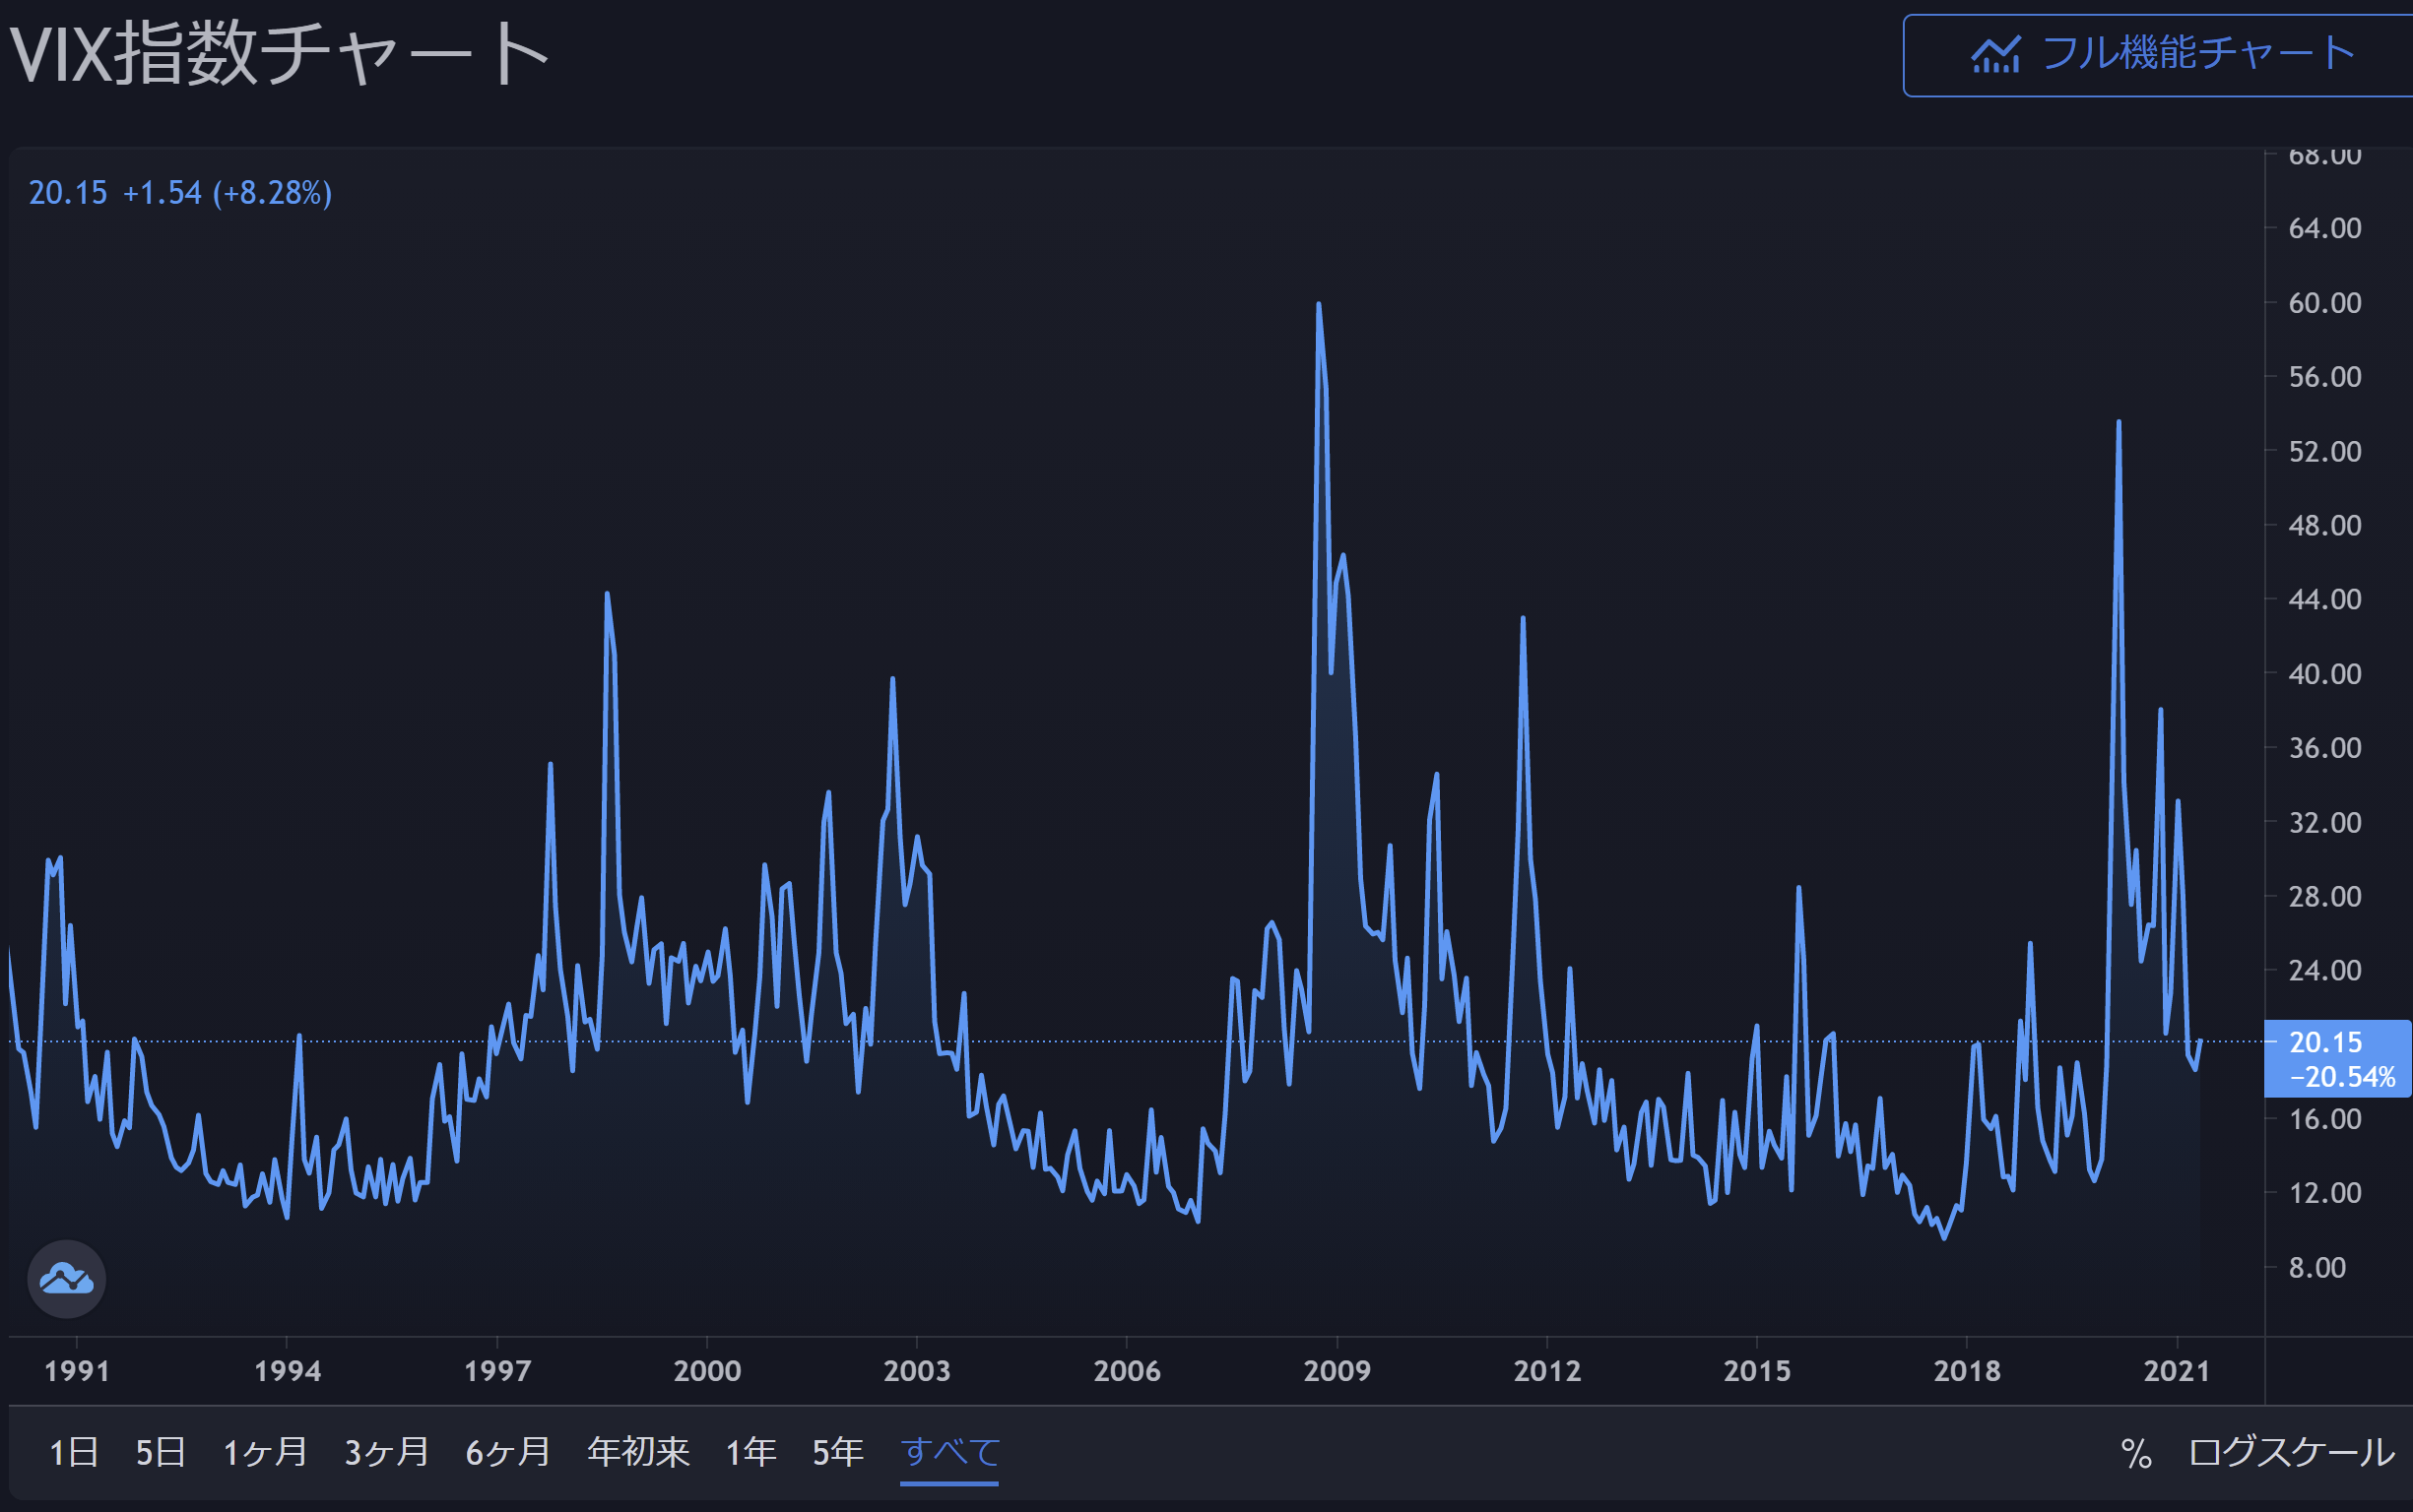Select the 1日 time range

(73, 1452)
